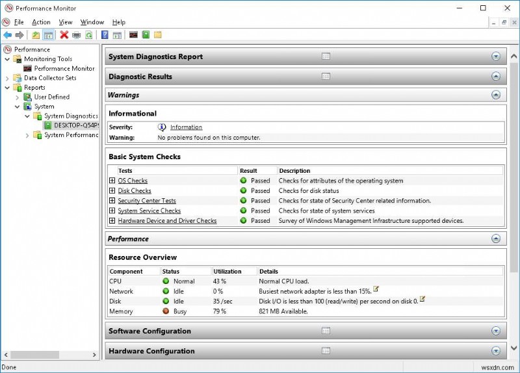Open Help via blue question mark icon

(105, 34)
